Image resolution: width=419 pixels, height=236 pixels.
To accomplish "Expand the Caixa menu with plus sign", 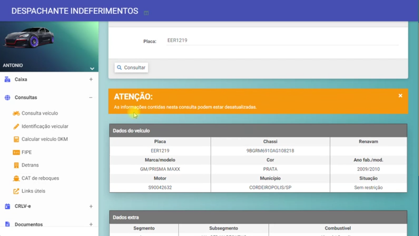I will tap(91, 79).
